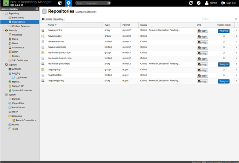Sort by Name column header
The height and width of the screenshot is (163, 239).
click(x=74, y=25)
